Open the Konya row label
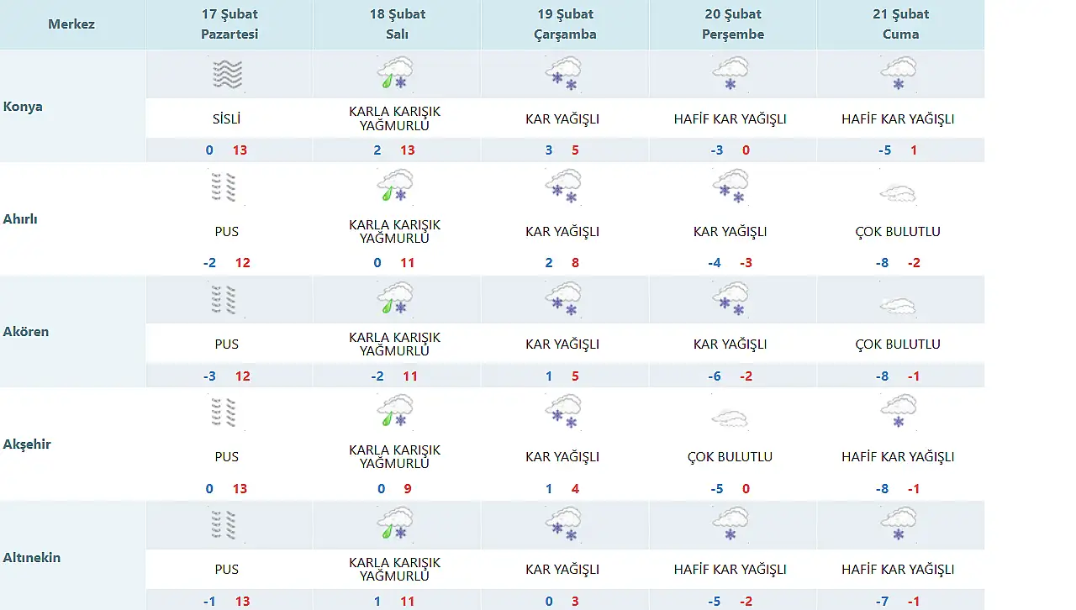 (24, 107)
